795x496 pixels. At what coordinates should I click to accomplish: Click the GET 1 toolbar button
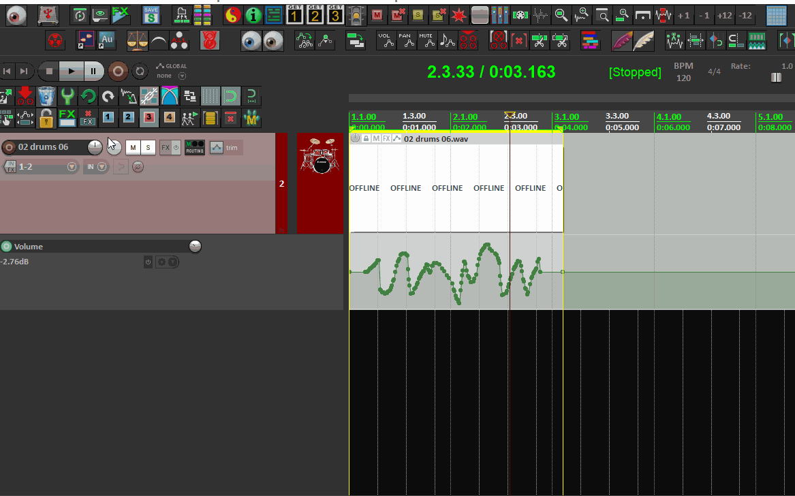294,16
